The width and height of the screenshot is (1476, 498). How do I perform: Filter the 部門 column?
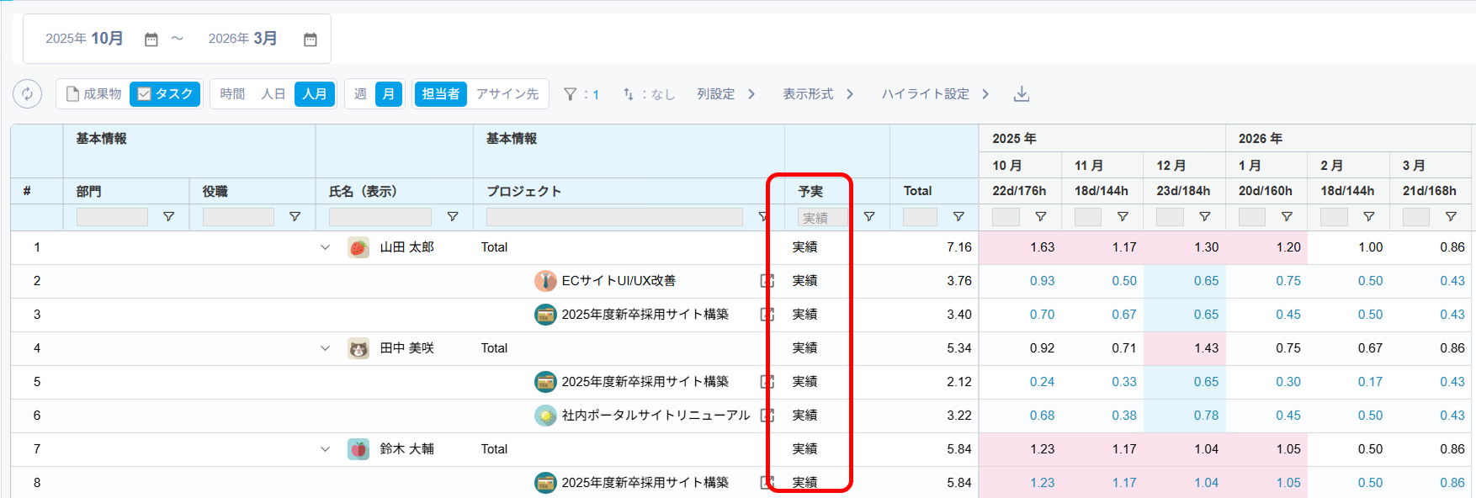pos(168,217)
